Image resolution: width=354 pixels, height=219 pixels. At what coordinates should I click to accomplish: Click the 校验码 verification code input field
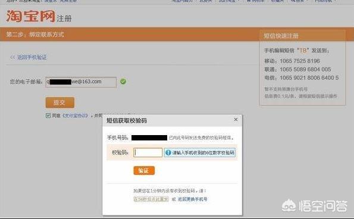coord(148,152)
